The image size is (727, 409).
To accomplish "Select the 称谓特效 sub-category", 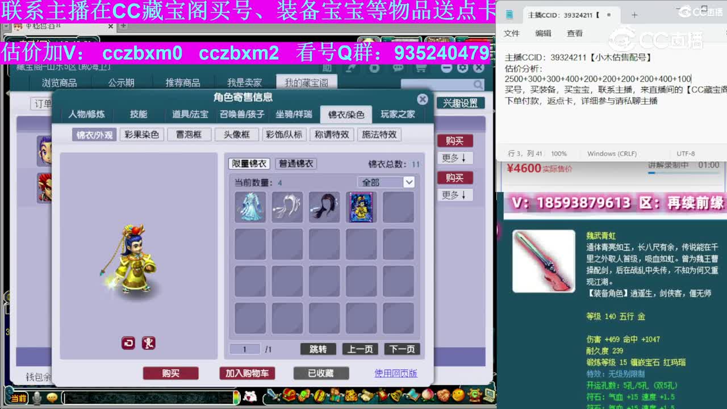I will coord(332,135).
